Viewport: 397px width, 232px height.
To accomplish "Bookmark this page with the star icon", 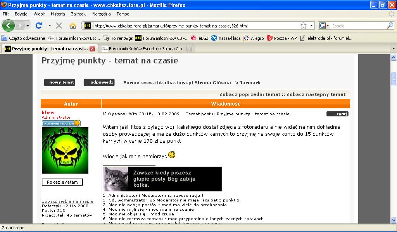I will [303, 26].
